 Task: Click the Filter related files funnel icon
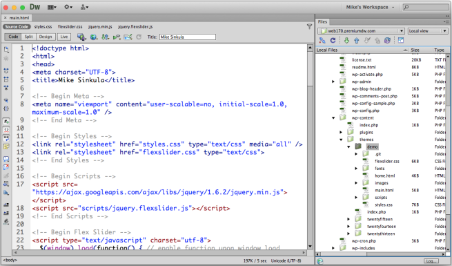[309, 26]
